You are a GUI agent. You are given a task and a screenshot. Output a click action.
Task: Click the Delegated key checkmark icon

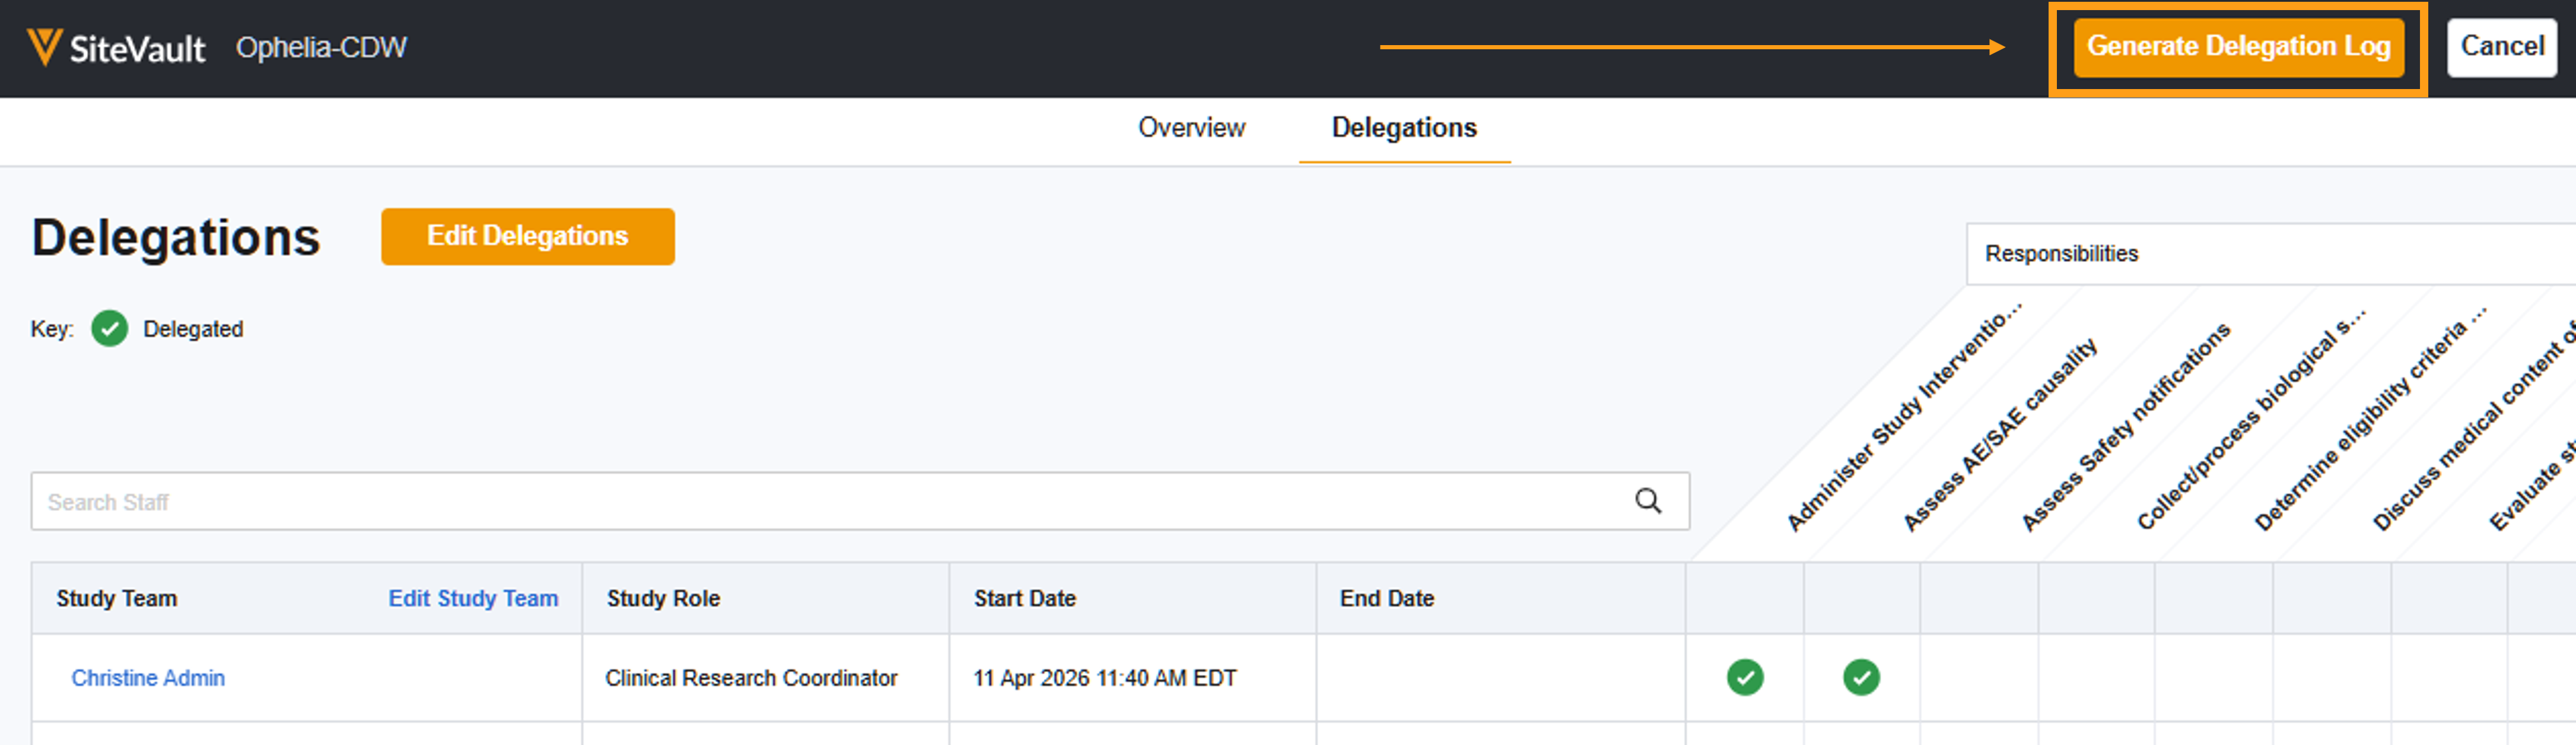pyautogui.click(x=110, y=329)
